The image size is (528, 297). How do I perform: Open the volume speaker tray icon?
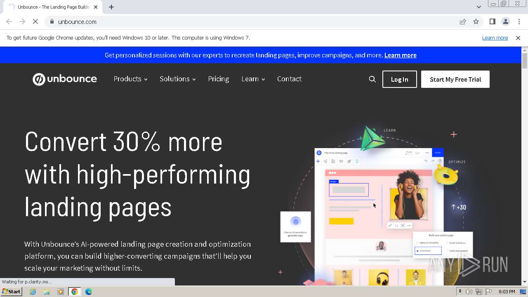click(469, 292)
